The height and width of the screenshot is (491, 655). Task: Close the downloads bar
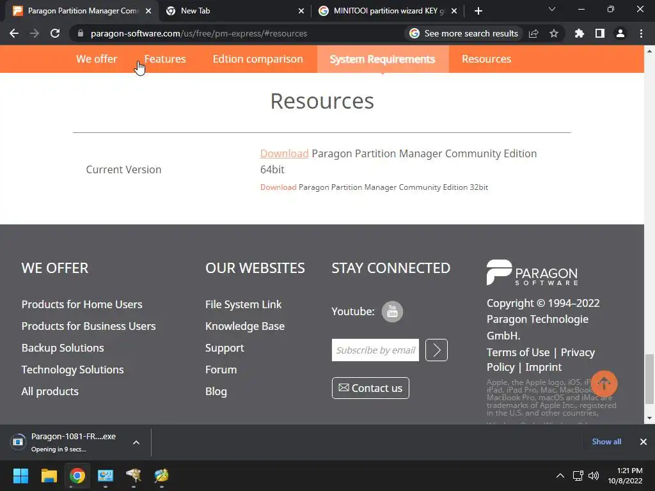click(643, 441)
